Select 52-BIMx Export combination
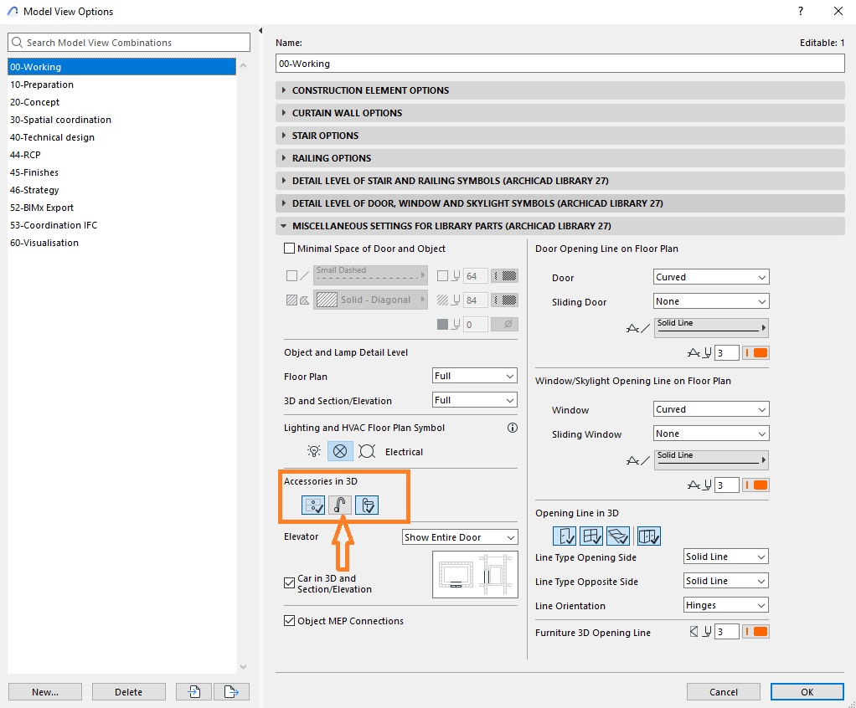Screen dimensions: 856x708 click(x=121, y=208)
